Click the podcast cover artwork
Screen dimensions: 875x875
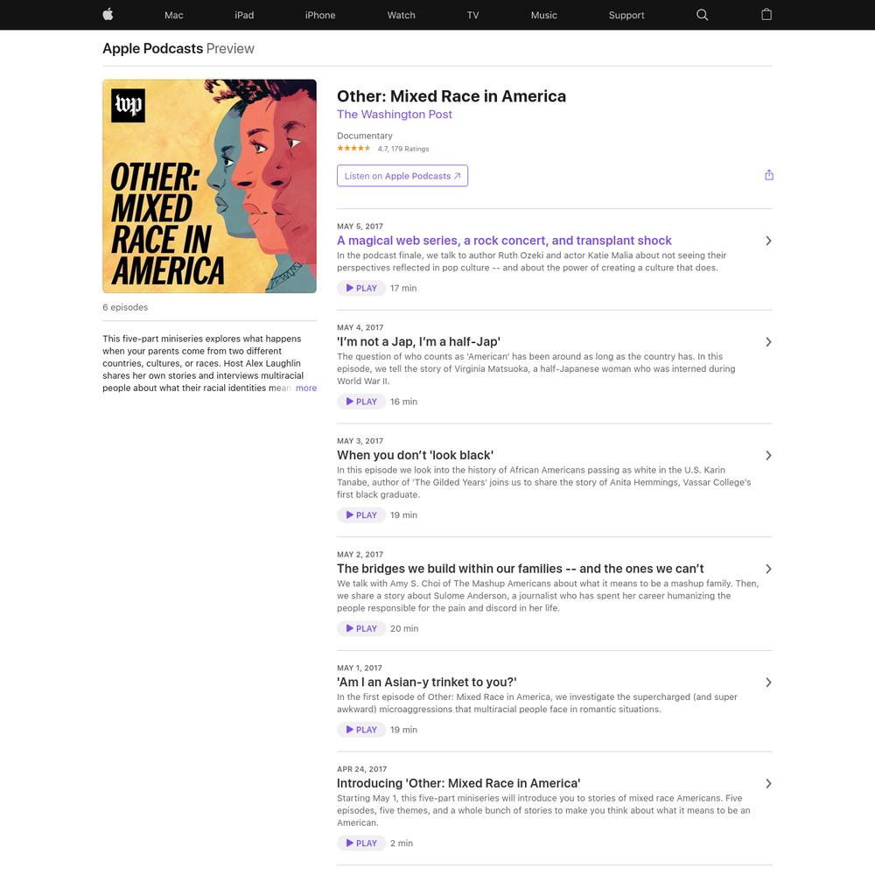pyautogui.click(x=209, y=185)
